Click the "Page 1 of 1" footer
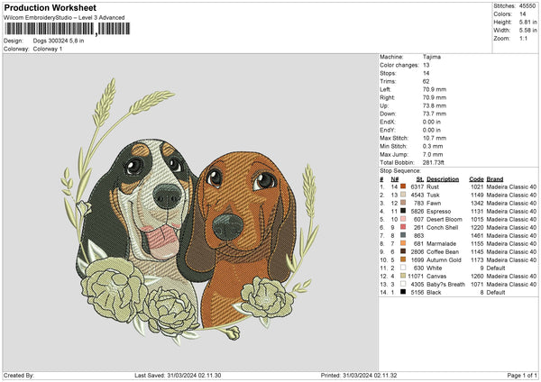Viewport: 541px width, 382px height. tap(522, 375)
